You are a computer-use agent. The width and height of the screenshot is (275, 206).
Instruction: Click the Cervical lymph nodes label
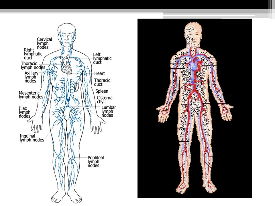44,43
